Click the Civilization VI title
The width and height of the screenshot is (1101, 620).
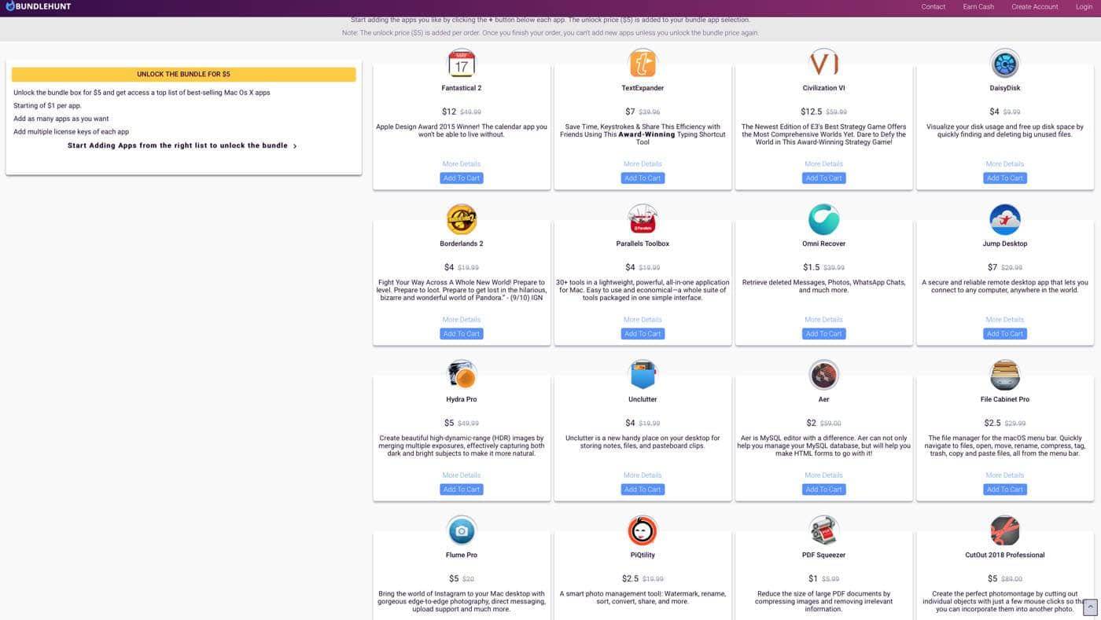point(823,88)
